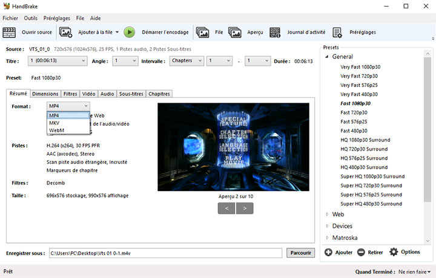Open the Fichier menu

10,18
